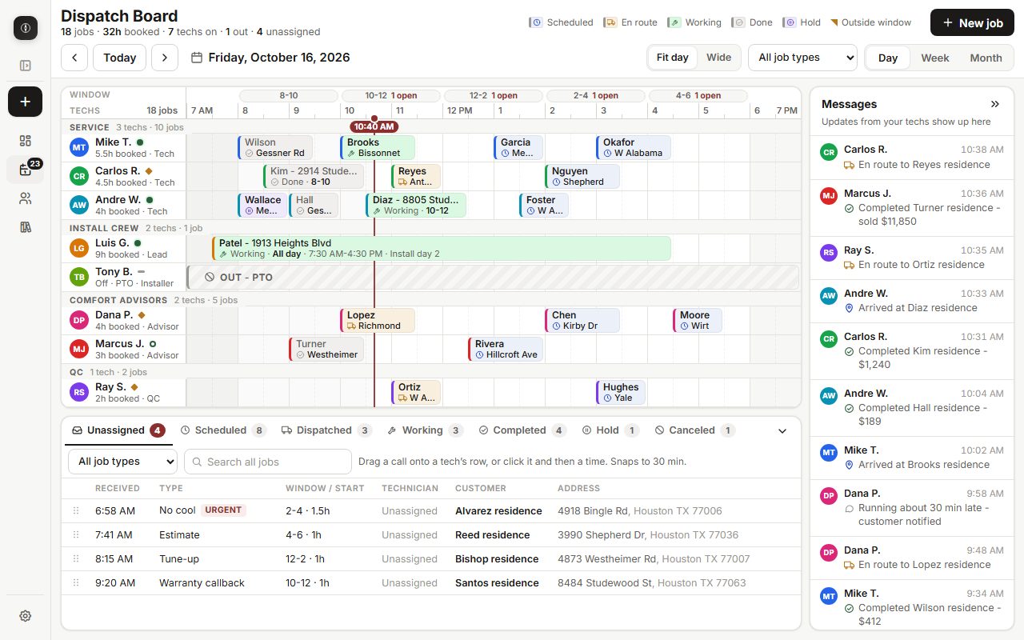Click drag handle on Alvarez residence row

[x=77, y=510]
